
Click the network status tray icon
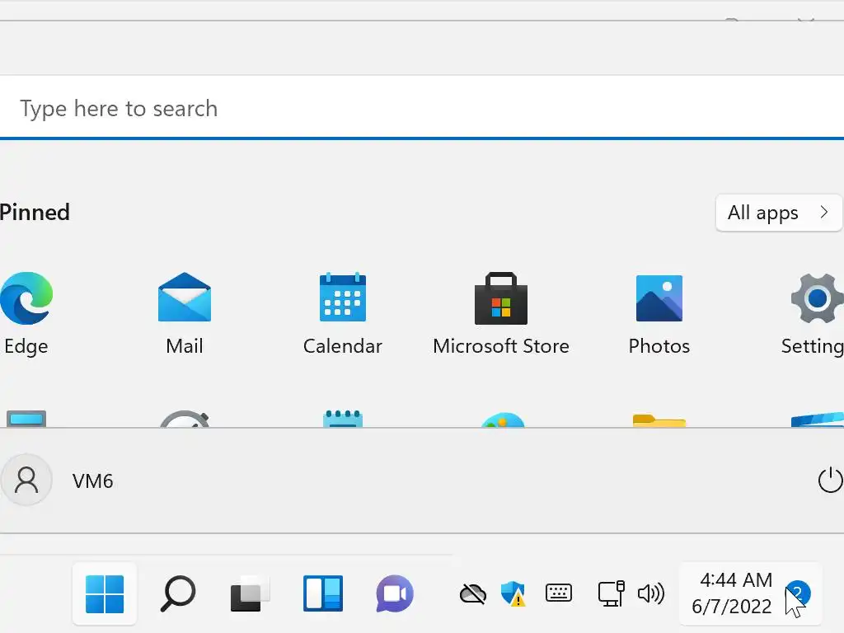click(x=611, y=593)
